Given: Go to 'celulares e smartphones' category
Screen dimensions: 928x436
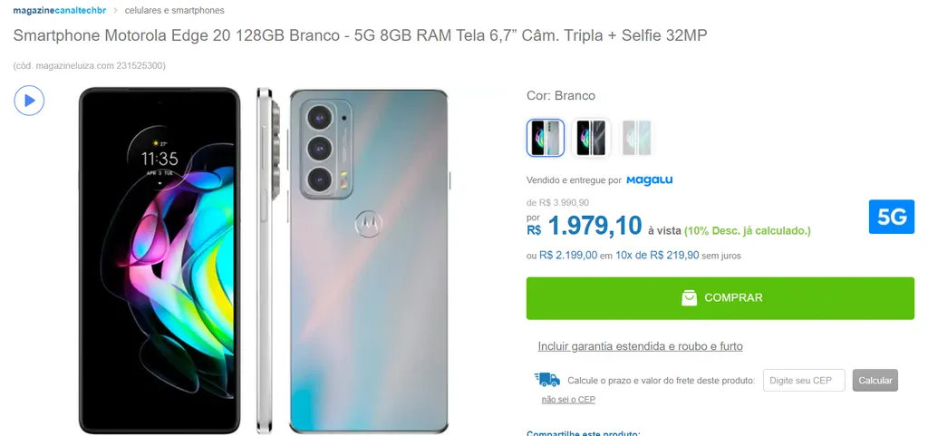Looking at the screenshot, I should click(x=175, y=11).
